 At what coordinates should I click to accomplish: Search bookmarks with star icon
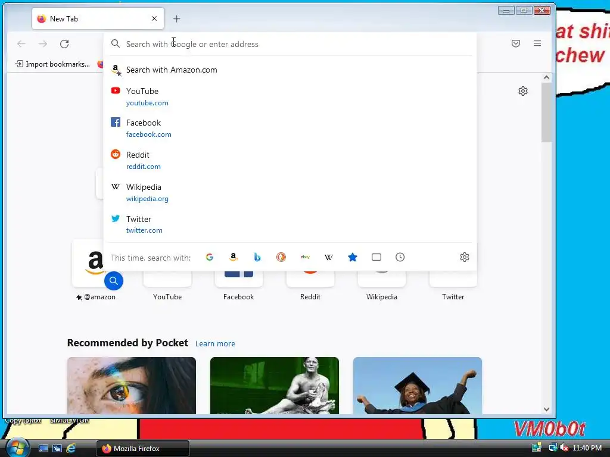tap(353, 257)
